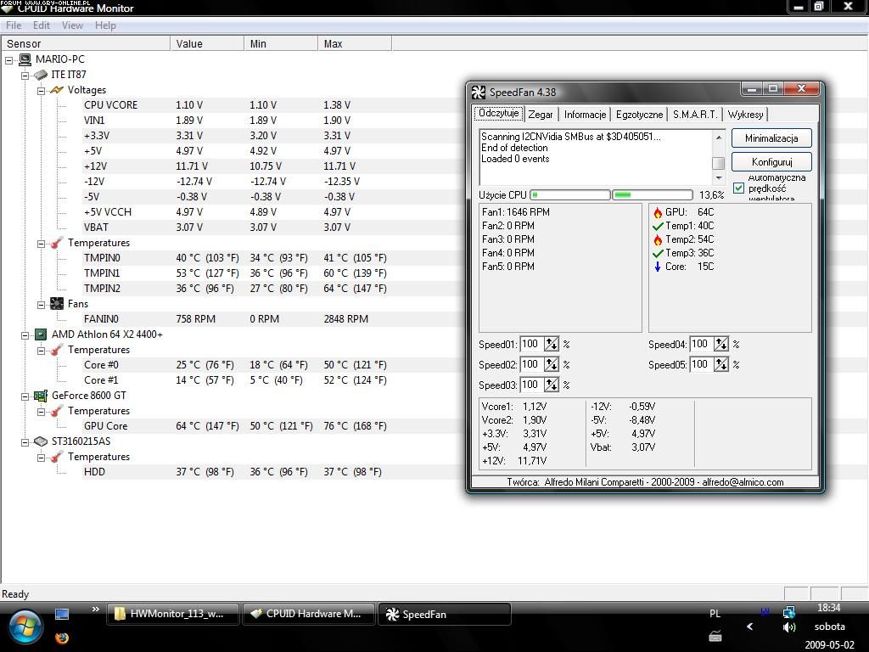This screenshot has width=869, height=652.
Task: Click the MARIO-PC computer icon
Action: point(25,59)
